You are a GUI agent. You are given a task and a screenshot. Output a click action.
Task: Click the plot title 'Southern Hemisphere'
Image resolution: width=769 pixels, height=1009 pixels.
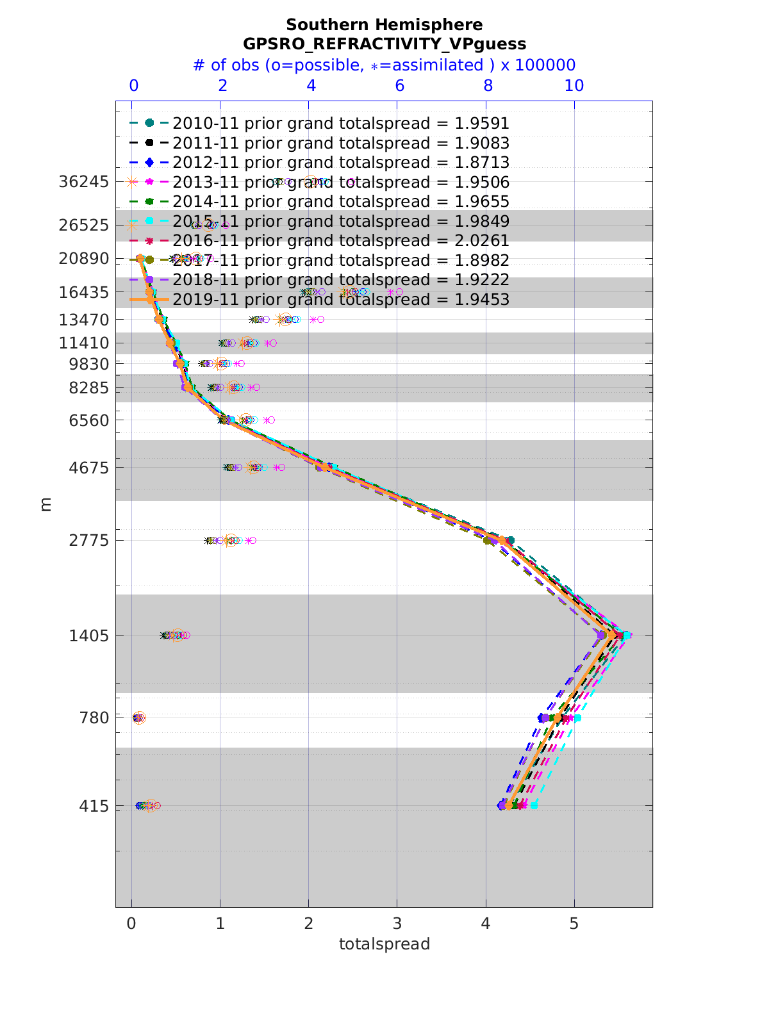(384, 24)
